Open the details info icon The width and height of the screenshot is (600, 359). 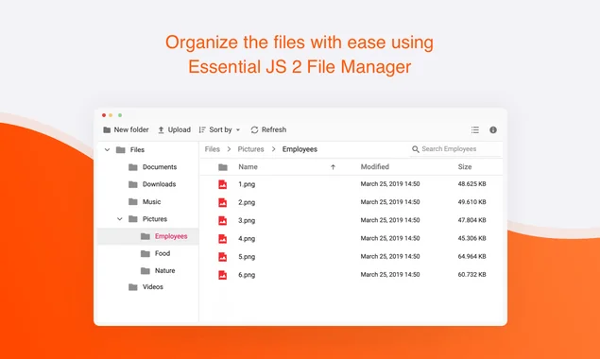click(x=493, y=129)
